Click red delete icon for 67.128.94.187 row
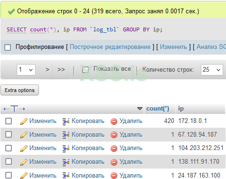 click(114, 135)
